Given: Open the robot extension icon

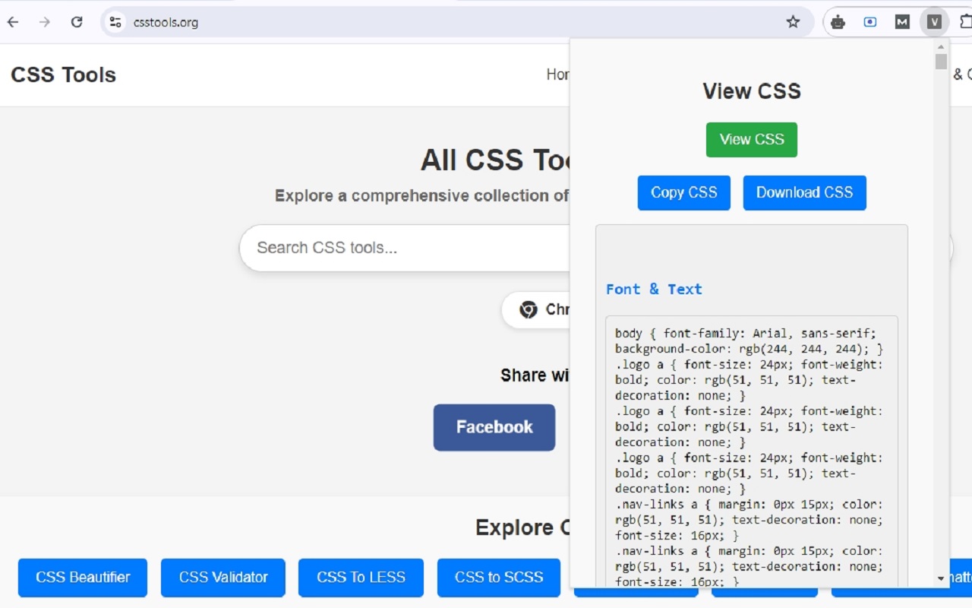Looking at the screenshot, I should [x=838, y=22].
